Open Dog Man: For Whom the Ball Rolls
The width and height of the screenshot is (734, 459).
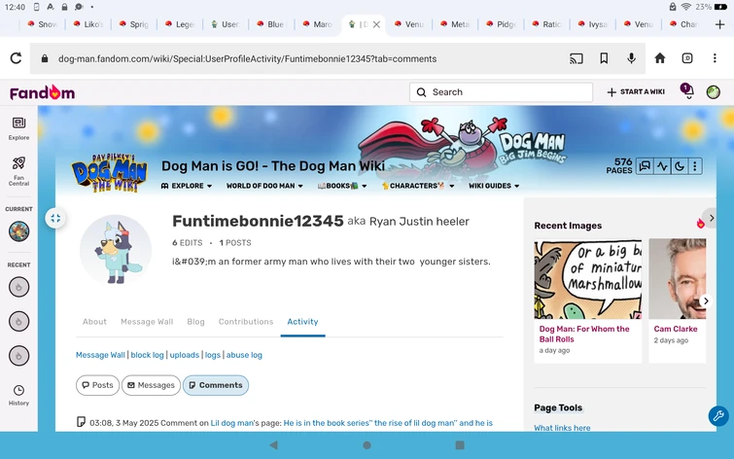coord(584,334)
